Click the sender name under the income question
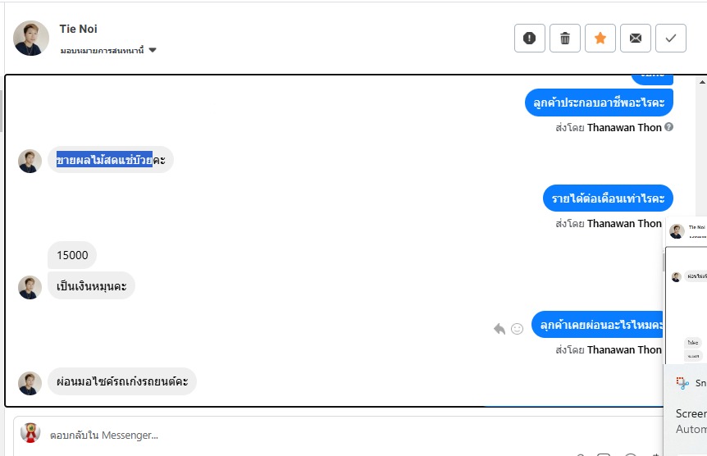707x456 pixels. pos(624,223)
